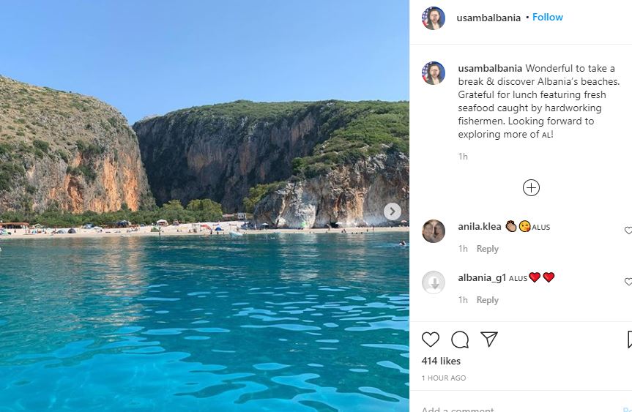View the list of 414 likes
This screenshot has width=632, height=412.
tap(441, 361)
